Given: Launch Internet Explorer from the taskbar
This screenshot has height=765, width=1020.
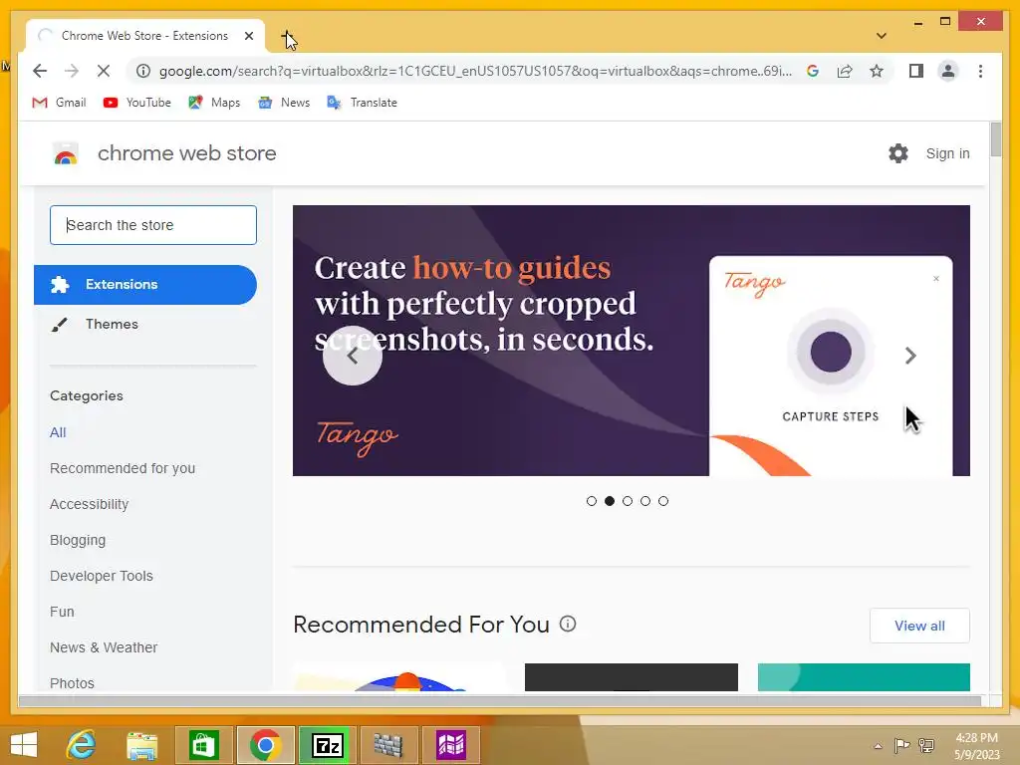Looking at the screenshot, I should (x=81, y=745).
